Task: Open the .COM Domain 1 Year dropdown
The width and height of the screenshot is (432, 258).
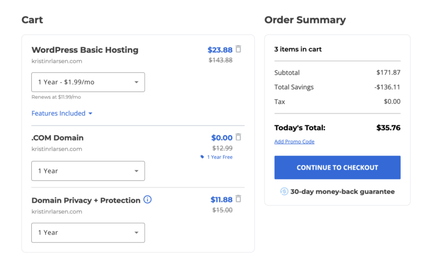Action: click(88, 171)
